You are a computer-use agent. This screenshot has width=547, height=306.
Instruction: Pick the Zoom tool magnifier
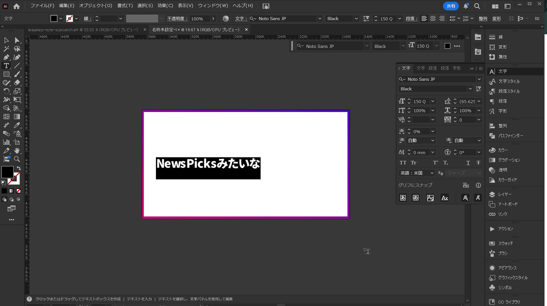pos(17,159)
